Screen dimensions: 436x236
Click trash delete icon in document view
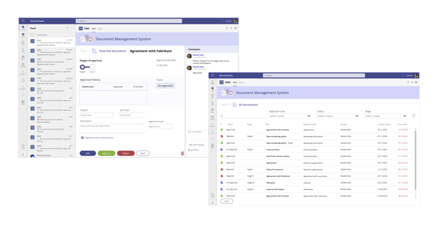pos(182,153)
